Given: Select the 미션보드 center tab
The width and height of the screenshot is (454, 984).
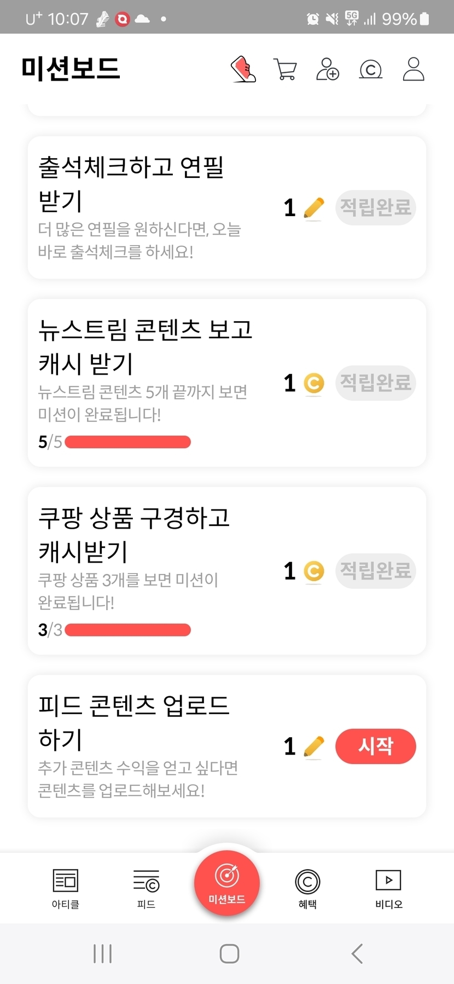Looking at the screenshot, I should click(x=227, y=882).
